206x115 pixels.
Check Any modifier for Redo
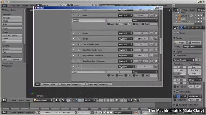[x=108, y=24]
